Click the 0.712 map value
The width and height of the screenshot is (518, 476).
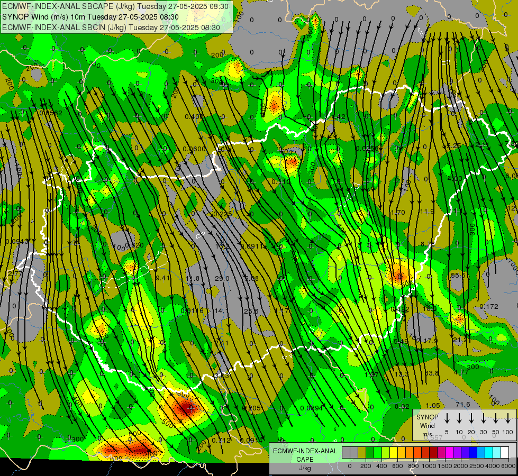[x=221, y=441]
